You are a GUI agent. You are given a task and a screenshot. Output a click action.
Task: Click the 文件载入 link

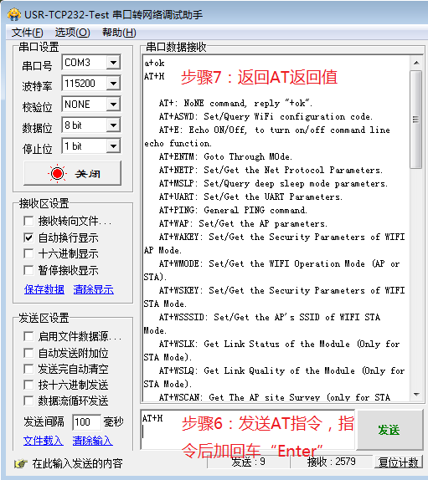tap(44, 441)
